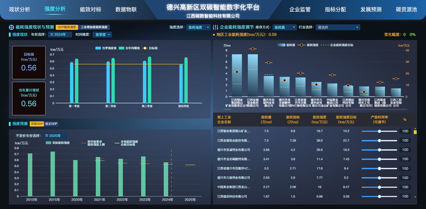Click the 德兴市良诚钙业有限公司 table row name

pyautogui.click(x=234, y=150)
